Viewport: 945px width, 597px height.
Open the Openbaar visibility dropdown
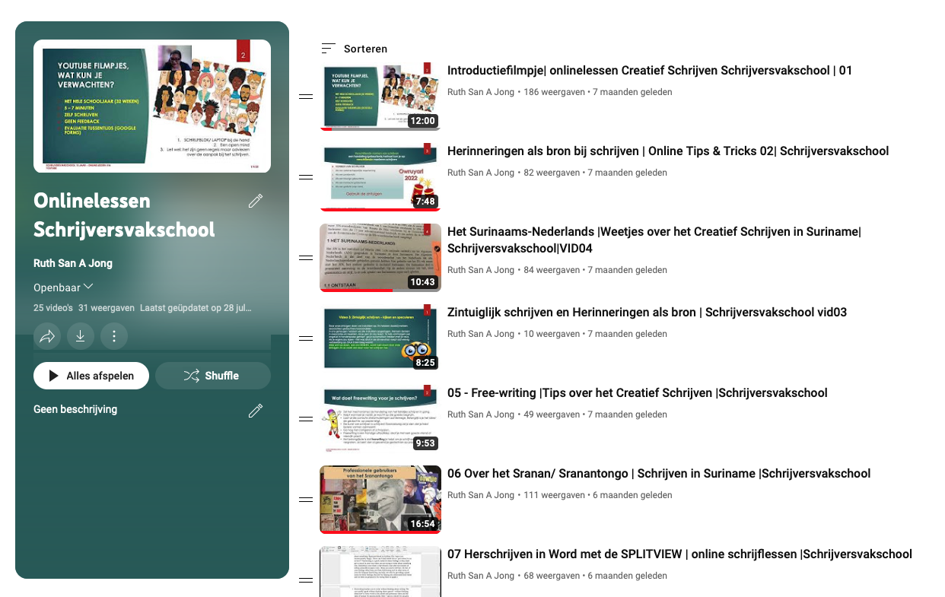(63, 287)
